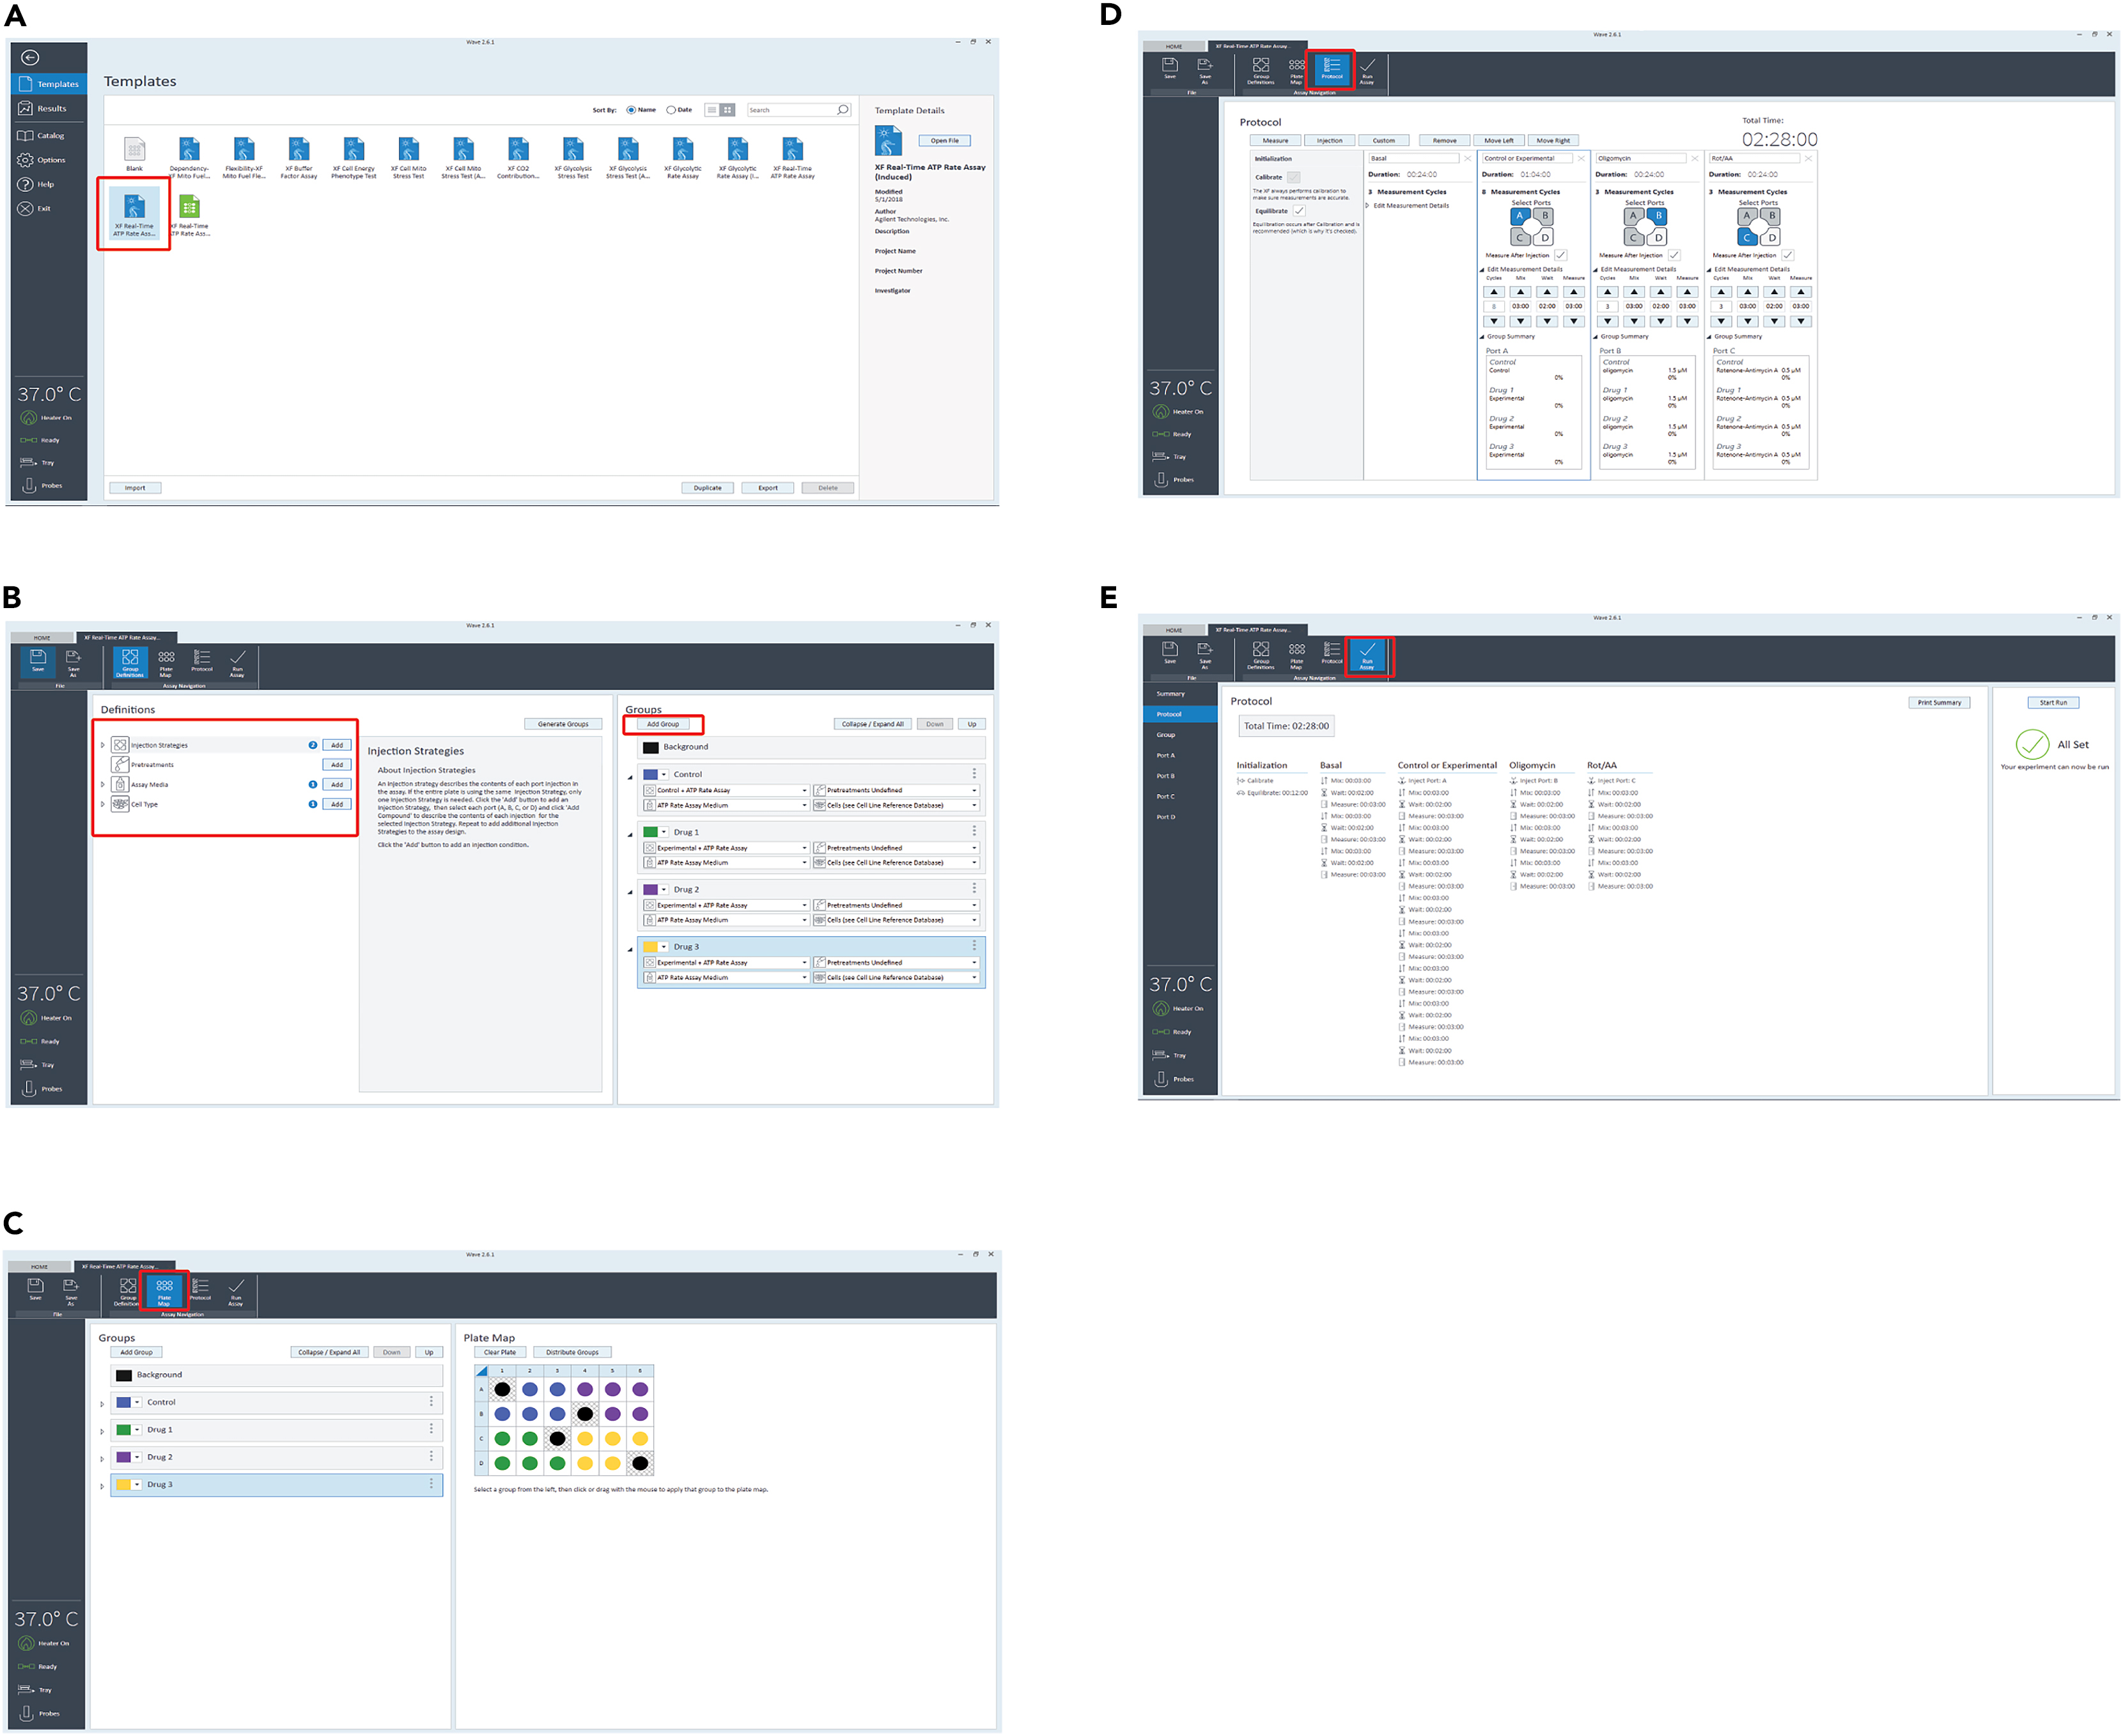The height and width of the screenshot is (1736, 2123).
Task: Click the Generate Groups button
Action: 563,724
